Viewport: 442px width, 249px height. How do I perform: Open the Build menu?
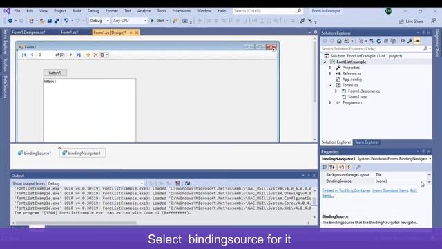(77, 11)
